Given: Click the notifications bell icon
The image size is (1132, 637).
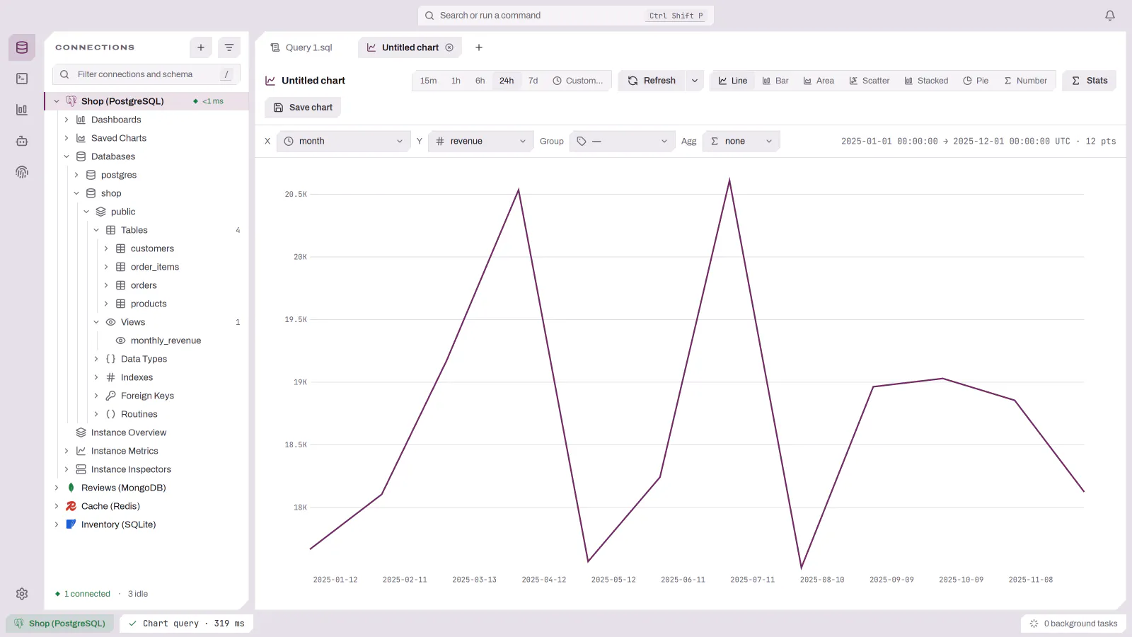Looking at the screenshot, I should pyautogui.click(x=1110, y=16).
